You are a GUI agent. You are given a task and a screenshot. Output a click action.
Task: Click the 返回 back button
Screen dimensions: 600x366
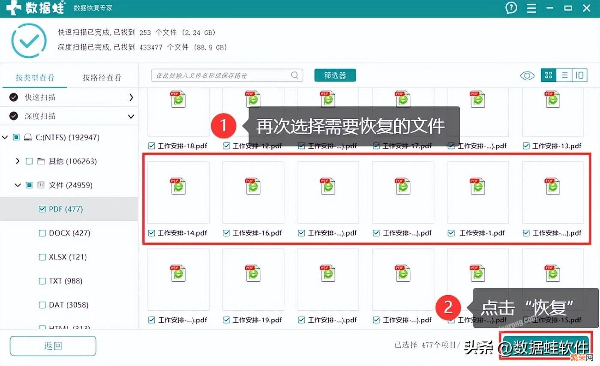53,346
